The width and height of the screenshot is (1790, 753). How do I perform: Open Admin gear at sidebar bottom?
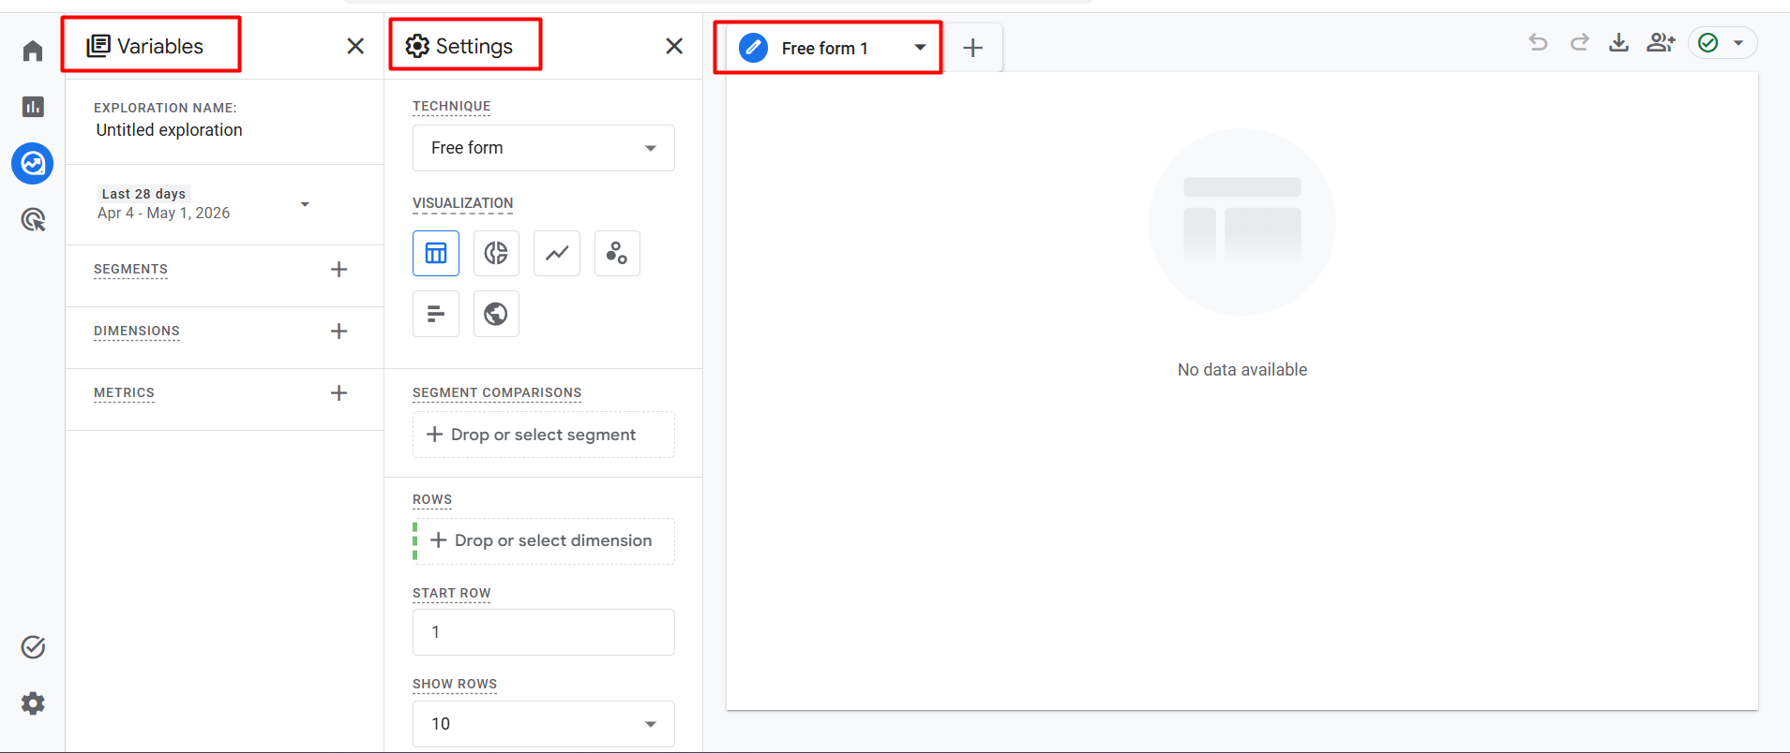pos(33,703)
